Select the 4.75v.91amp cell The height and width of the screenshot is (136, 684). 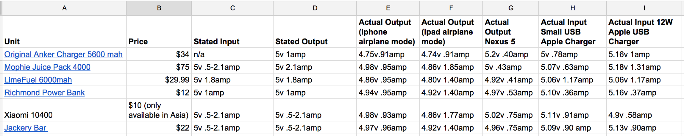(x=388, y=54)
